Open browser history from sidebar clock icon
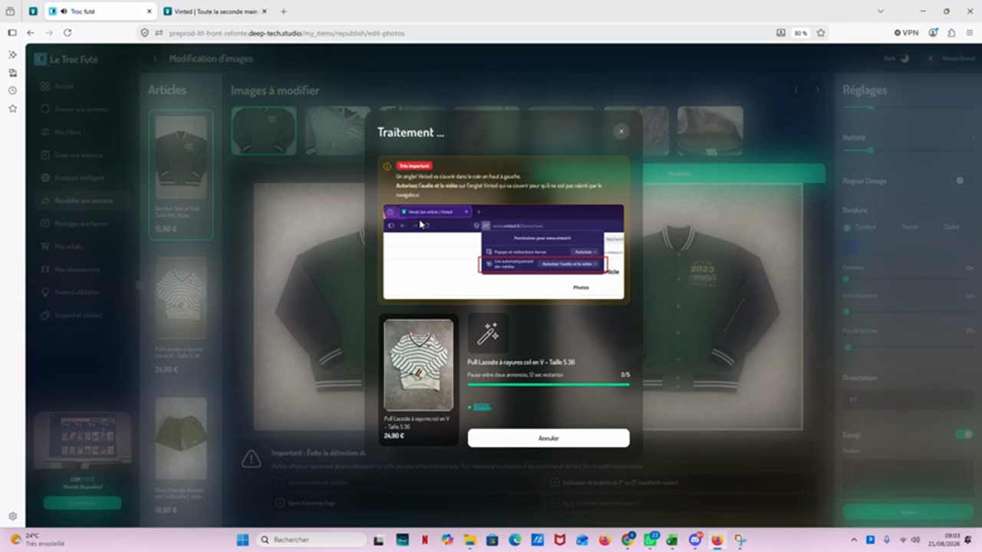982x552 pixels. pos(12,90)
